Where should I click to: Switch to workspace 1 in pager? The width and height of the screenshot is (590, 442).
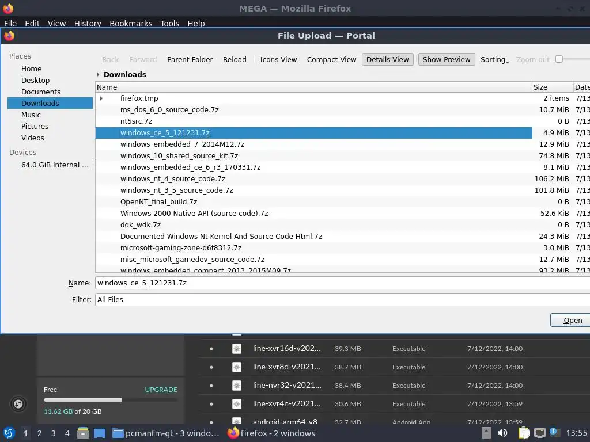[x=25, y=433]
